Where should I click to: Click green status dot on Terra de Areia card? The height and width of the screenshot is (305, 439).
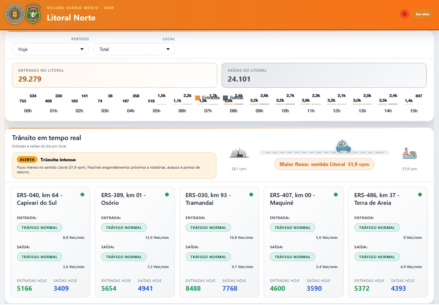click(x=420, y=195)
